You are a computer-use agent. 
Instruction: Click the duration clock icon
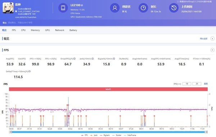tap(143, 8)
